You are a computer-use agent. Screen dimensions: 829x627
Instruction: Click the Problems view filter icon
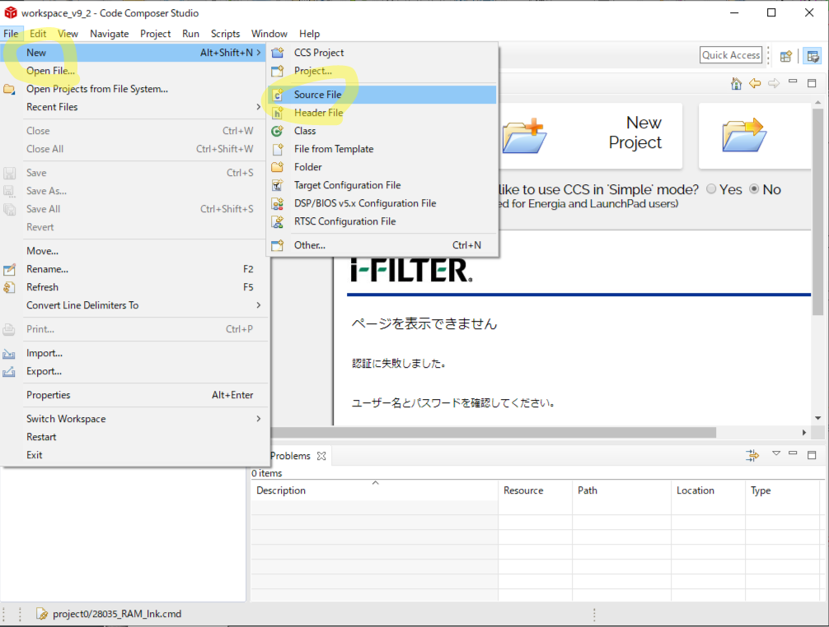752,455
